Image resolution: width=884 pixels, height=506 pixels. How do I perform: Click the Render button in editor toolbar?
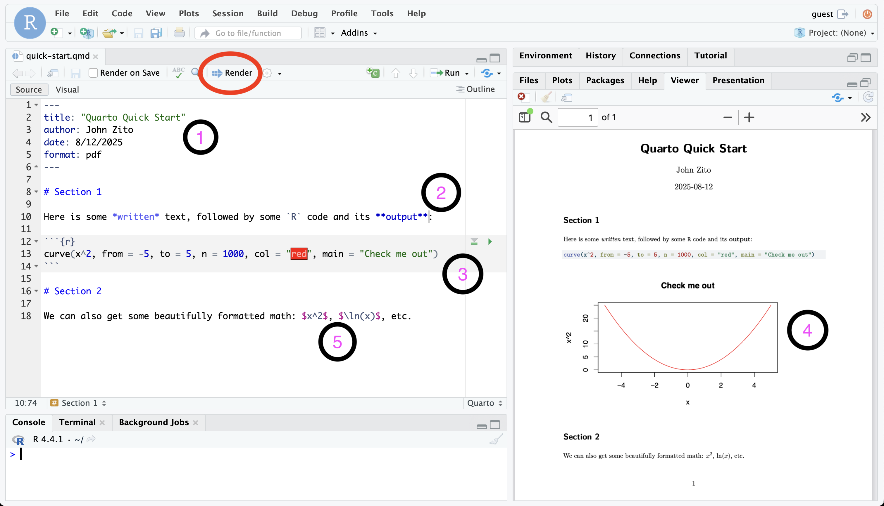click(x=232, y=73)
